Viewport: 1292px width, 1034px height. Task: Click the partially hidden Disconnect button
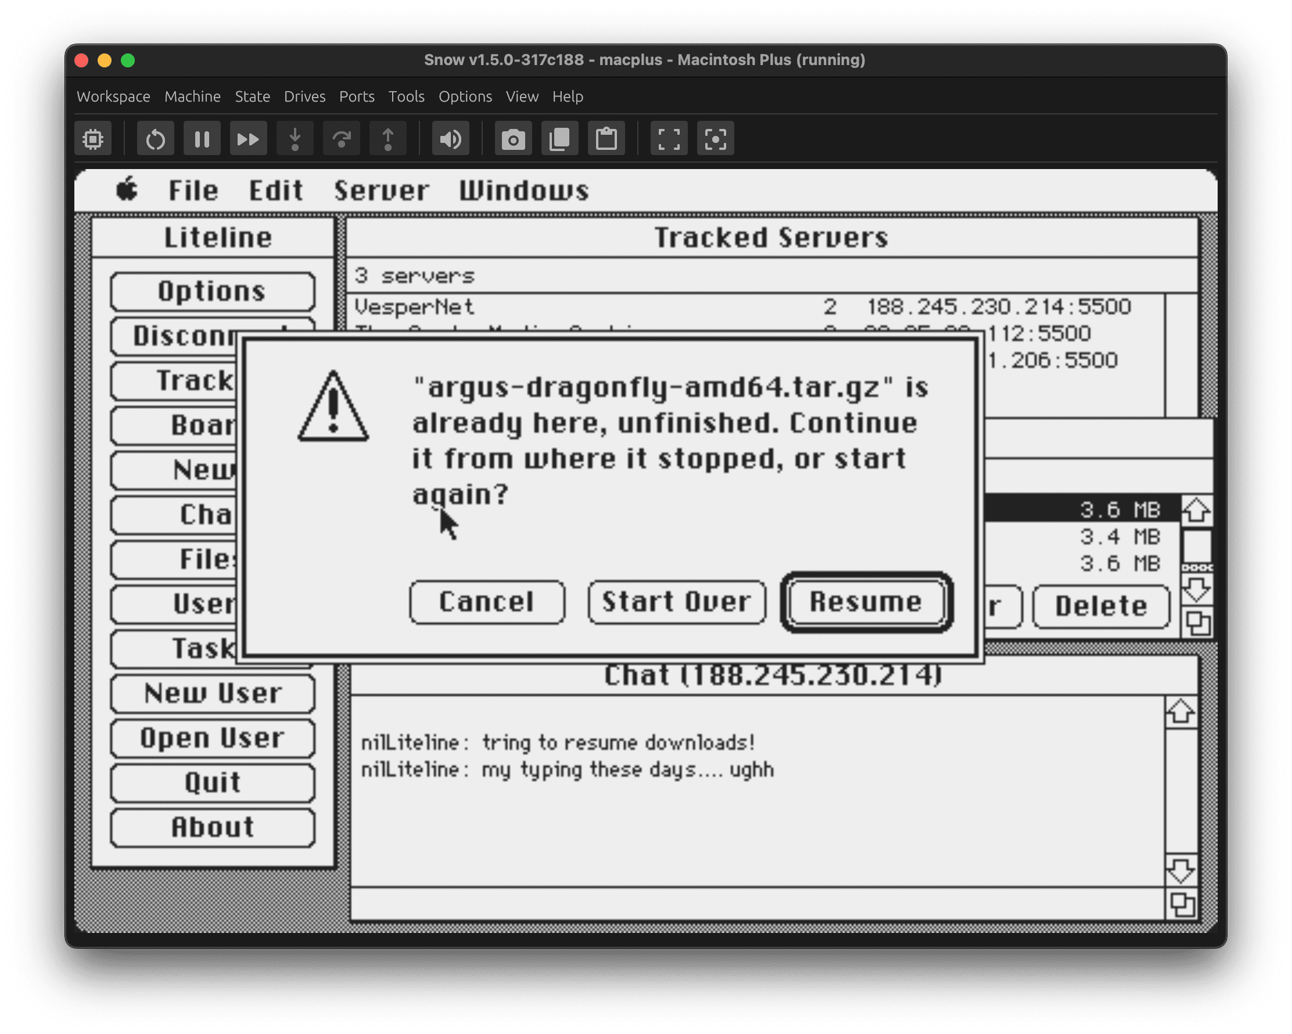point(174,336)
